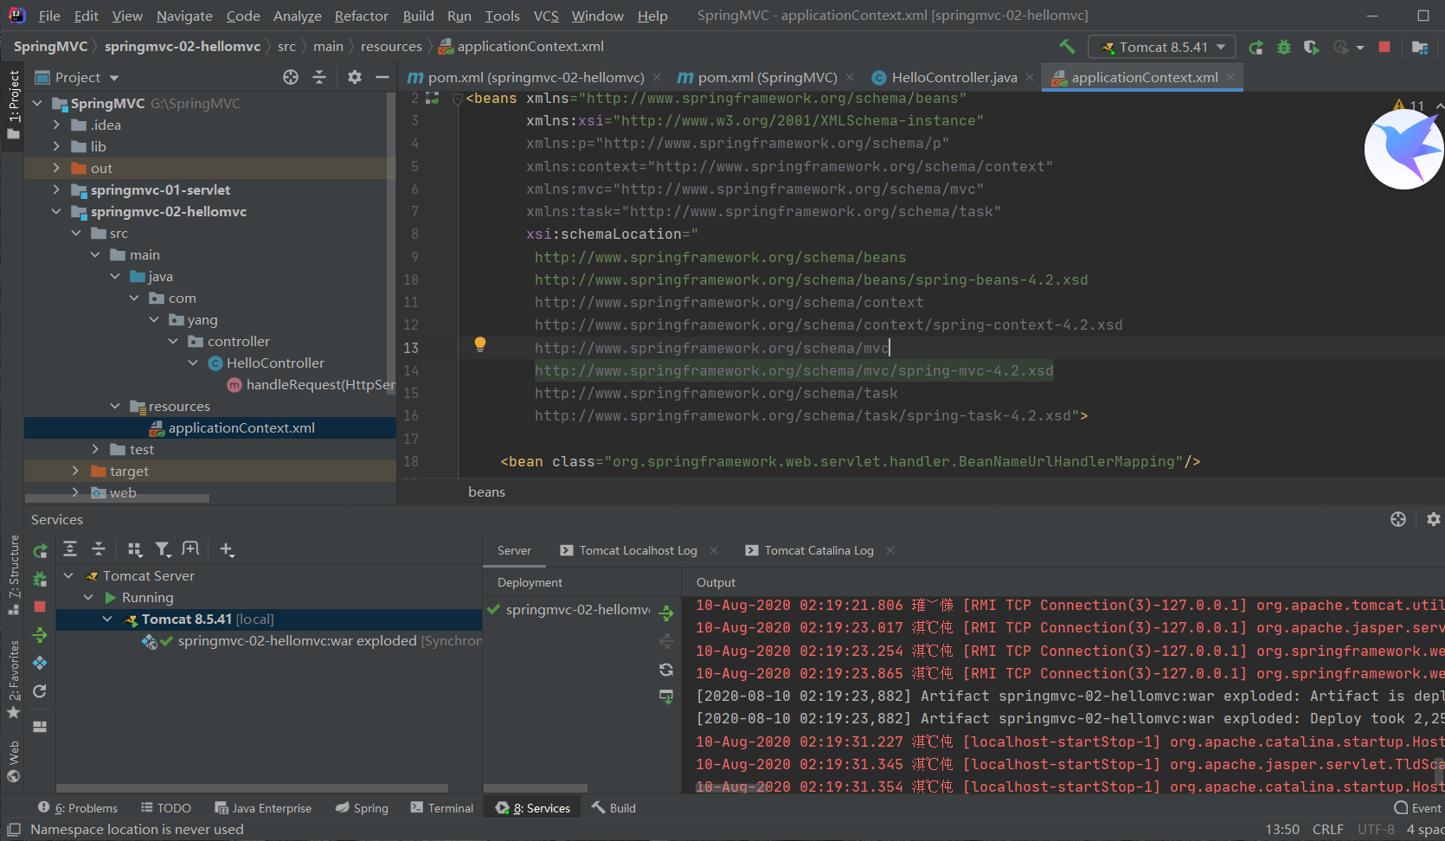This screenshot has height=841, width=1445.
Task: Open Services panel settings gear
Action: [x=1433, y=519]
